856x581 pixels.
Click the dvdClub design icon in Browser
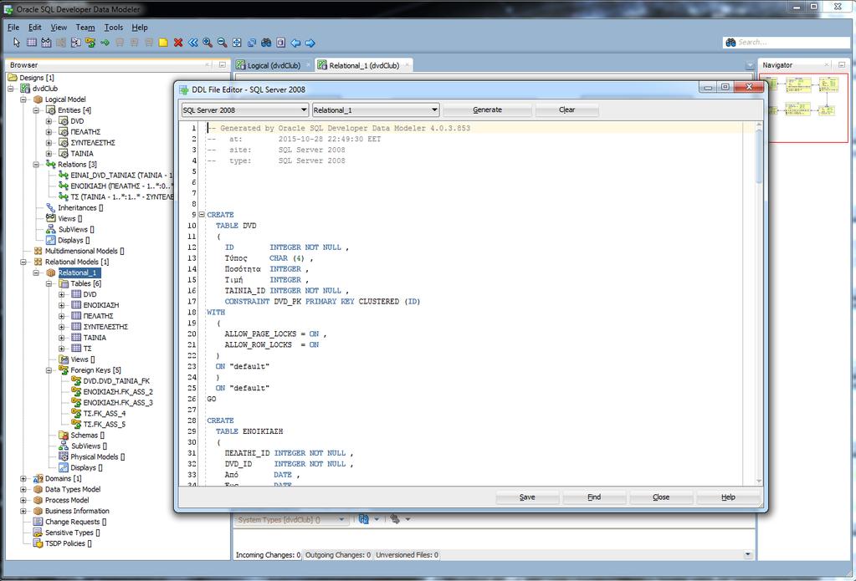coord(25,89)
